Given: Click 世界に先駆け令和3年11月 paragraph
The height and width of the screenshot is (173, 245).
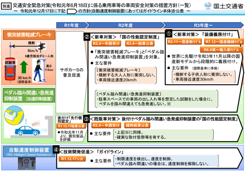Looking at the screenshot, I should pos(205,59).
